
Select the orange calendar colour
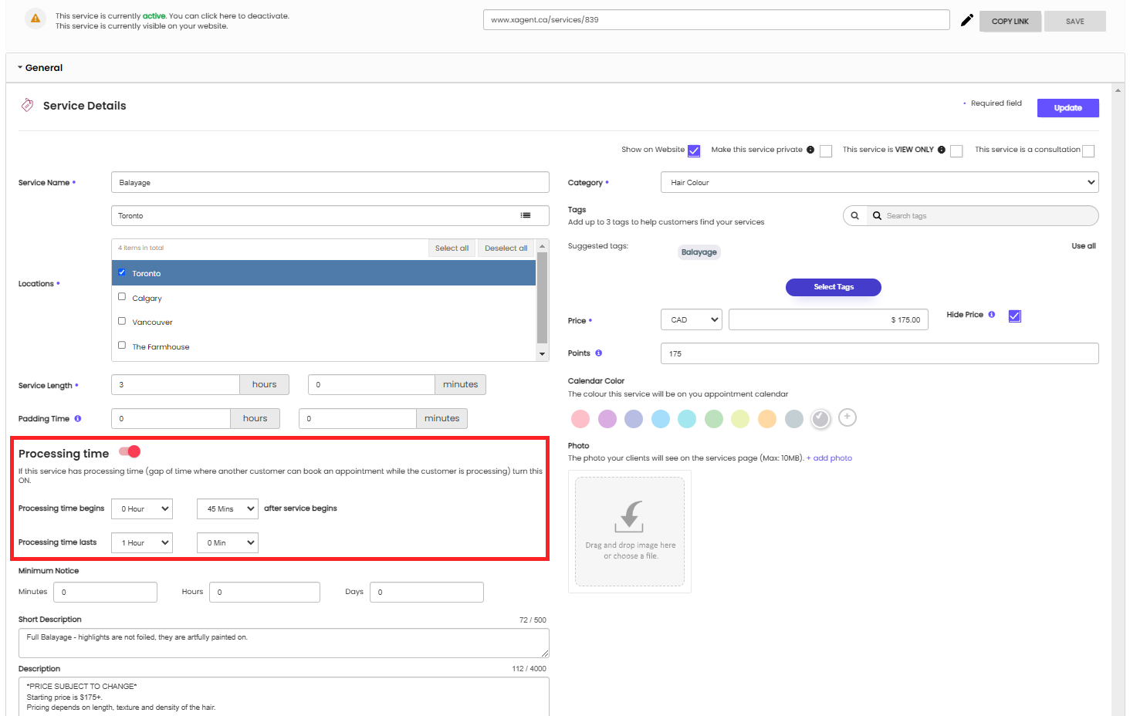click(x=767, y=419)
